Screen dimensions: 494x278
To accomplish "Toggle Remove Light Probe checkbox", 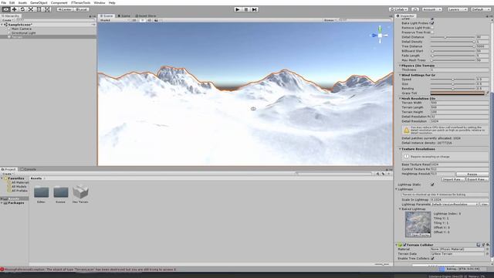I will (432, 28).
